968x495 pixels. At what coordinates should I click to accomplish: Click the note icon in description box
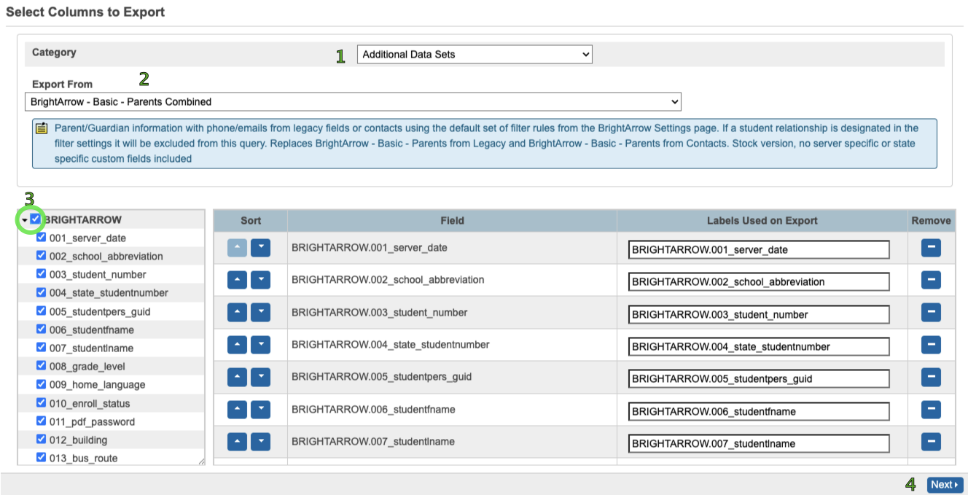[x=42, y=128]
